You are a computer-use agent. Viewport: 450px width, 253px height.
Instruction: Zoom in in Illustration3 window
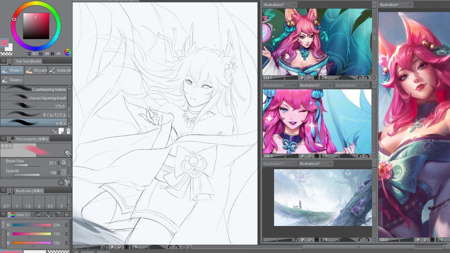[309, 78]
